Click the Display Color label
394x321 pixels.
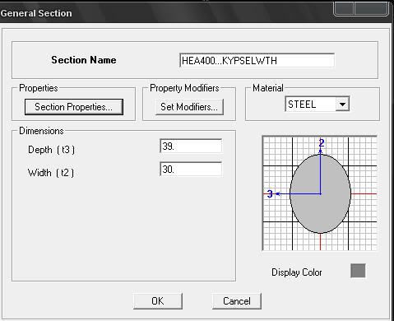pyautogui.click(x=297, y=272)
